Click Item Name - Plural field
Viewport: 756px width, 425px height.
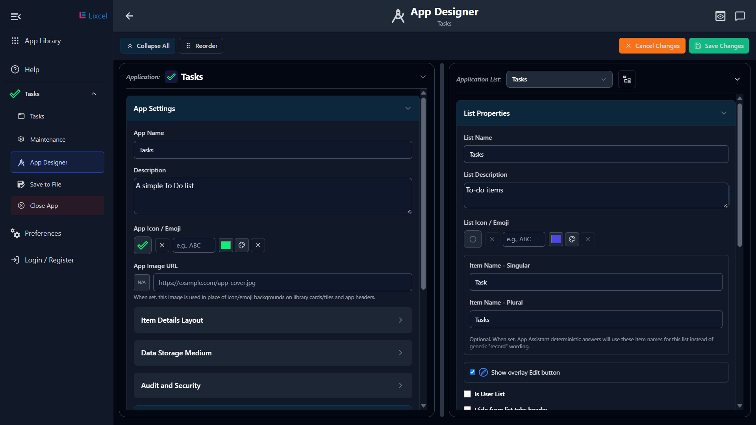coord(596,320)
